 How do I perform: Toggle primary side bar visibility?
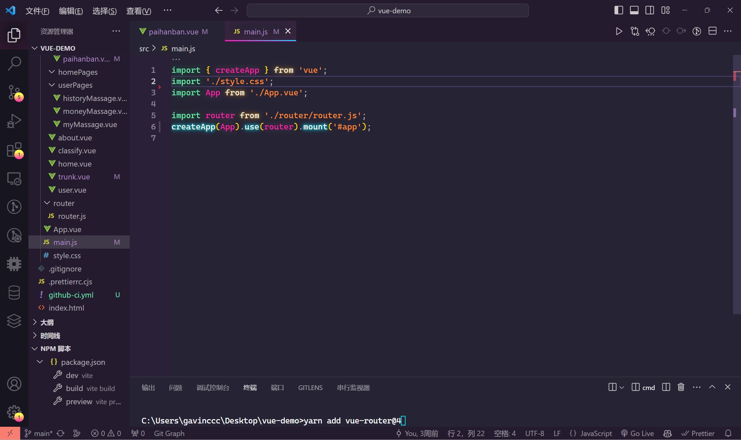619,10
